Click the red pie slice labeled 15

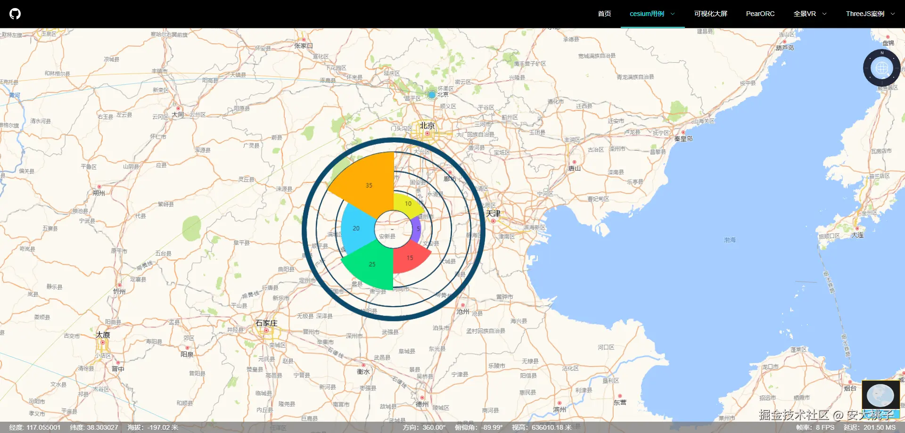pyautogui.click(x=409, y=257)
